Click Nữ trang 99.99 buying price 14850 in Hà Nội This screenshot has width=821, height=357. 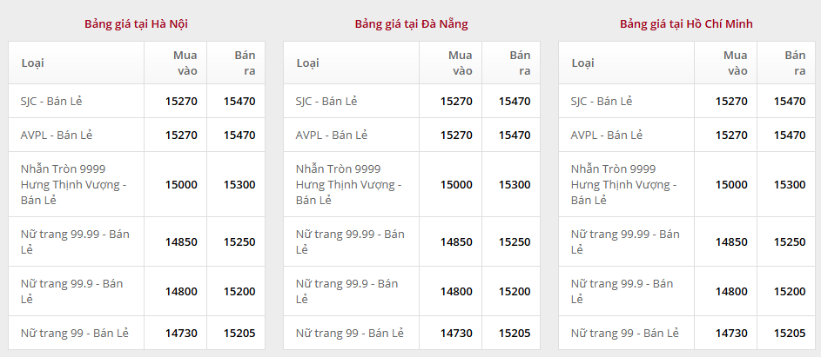181,241
